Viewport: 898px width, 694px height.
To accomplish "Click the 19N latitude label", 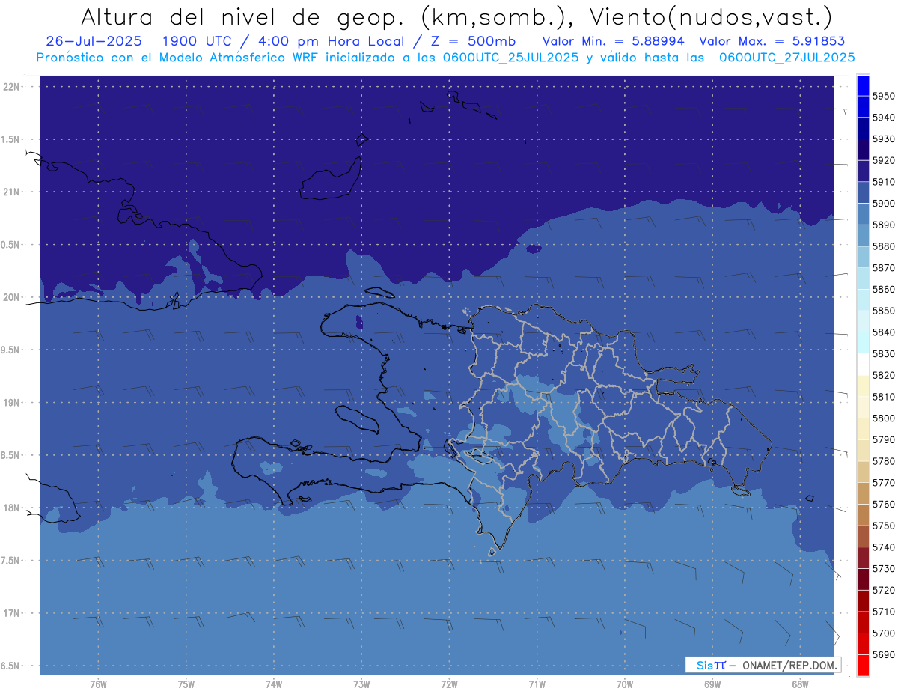I will tap(11, 403).
